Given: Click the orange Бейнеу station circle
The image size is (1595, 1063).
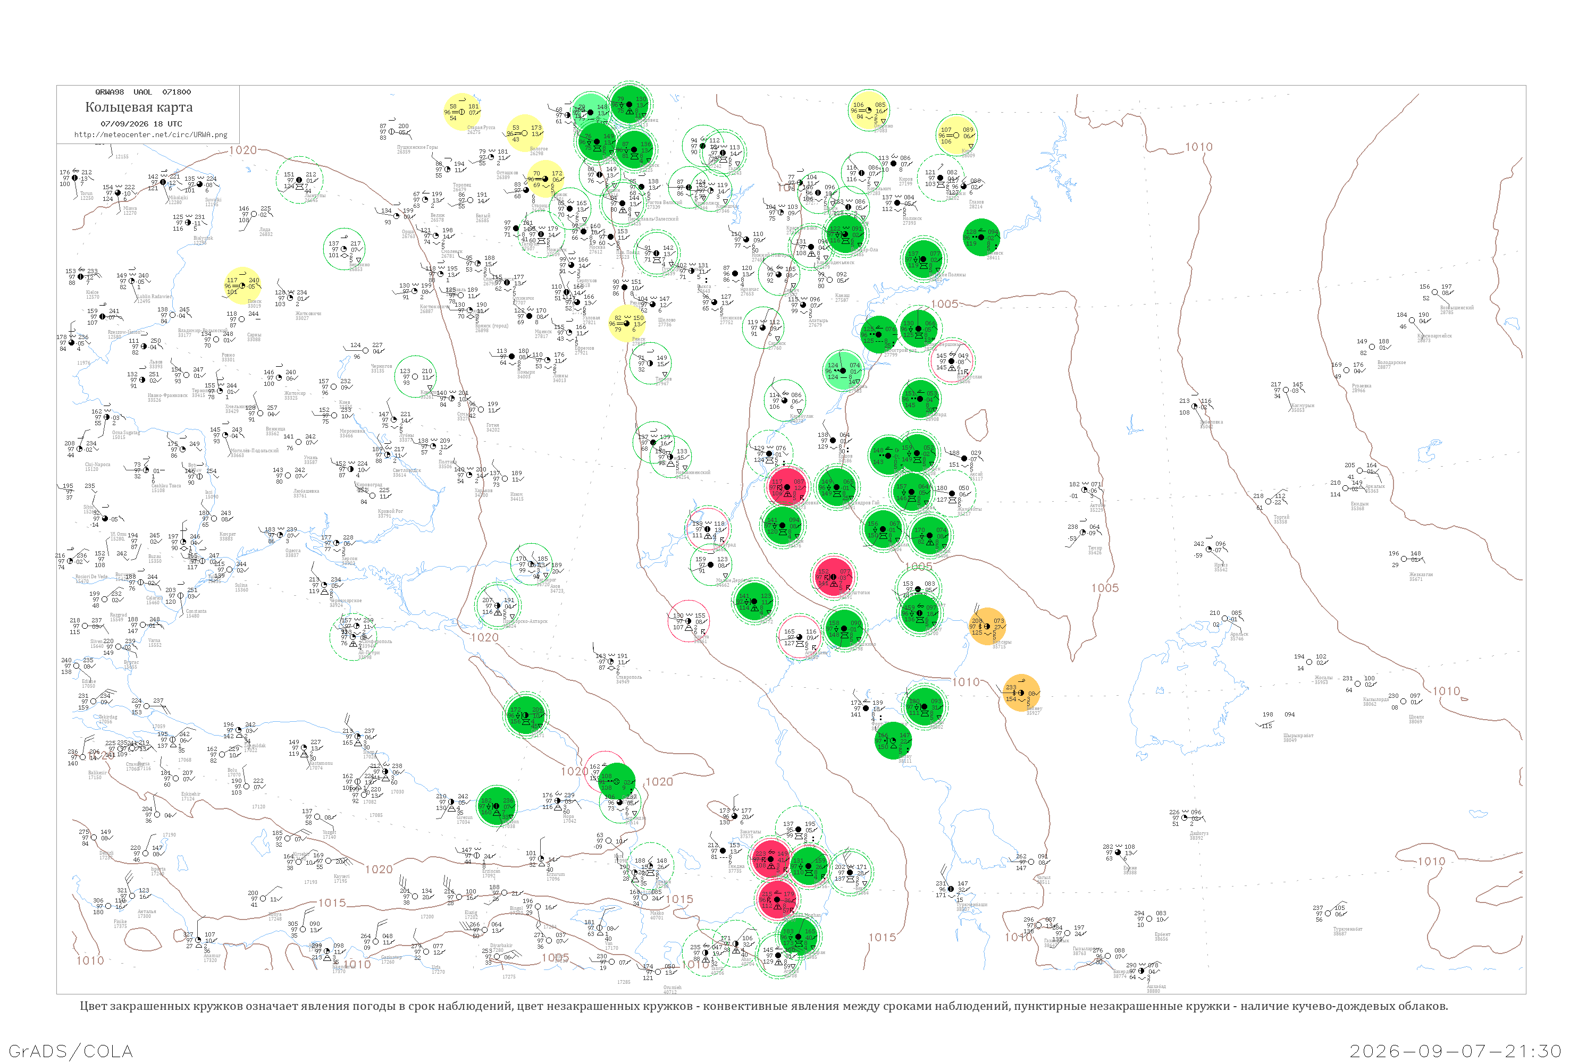Looking at the screenshot, I should 1021,693.
